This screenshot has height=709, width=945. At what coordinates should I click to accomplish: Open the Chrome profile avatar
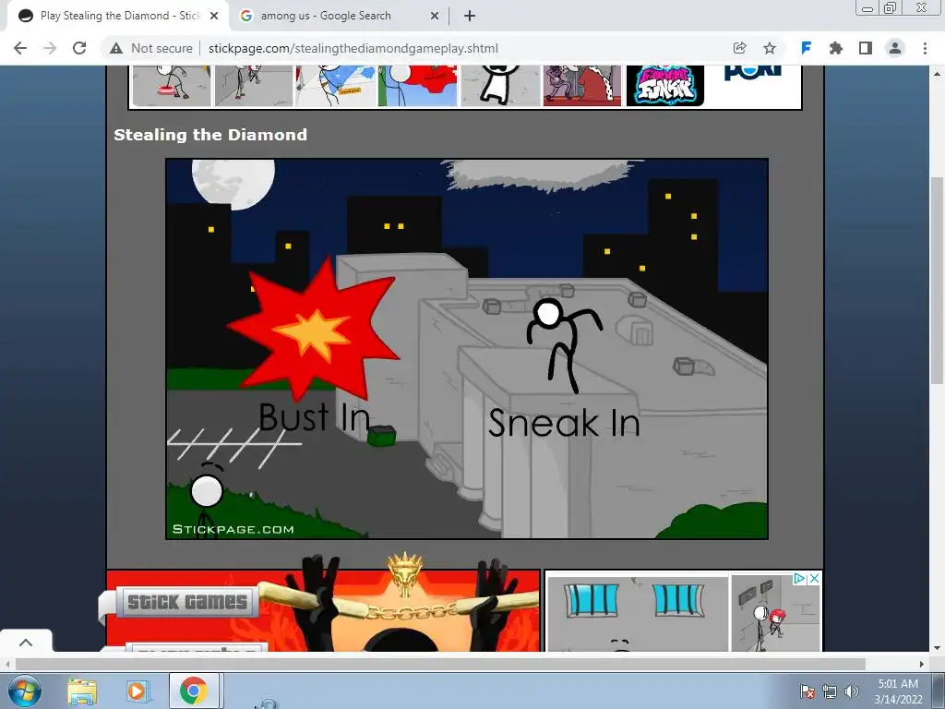click(895, 48)
